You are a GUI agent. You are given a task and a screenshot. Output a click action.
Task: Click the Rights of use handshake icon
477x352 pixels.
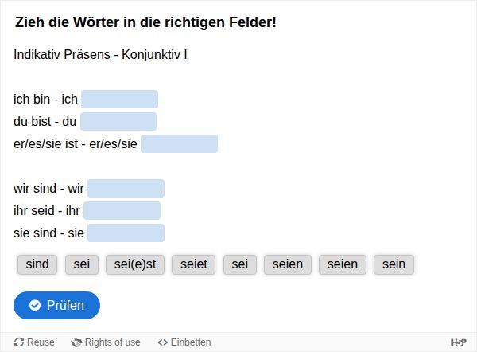tap(76, 342)
